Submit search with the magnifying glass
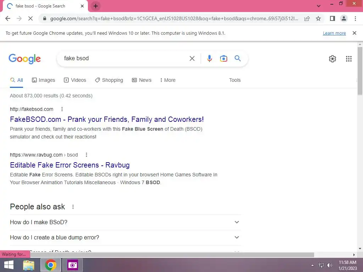 pos(238,58)
